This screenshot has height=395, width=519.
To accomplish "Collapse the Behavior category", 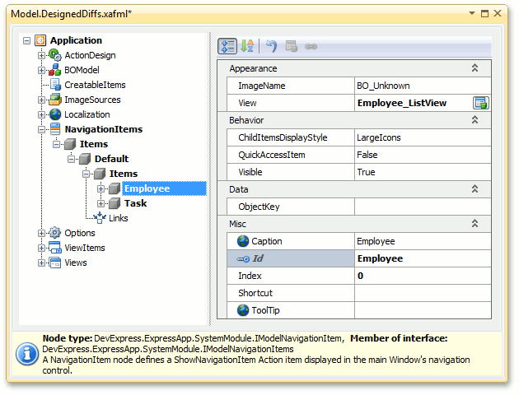I will (475, 119).
